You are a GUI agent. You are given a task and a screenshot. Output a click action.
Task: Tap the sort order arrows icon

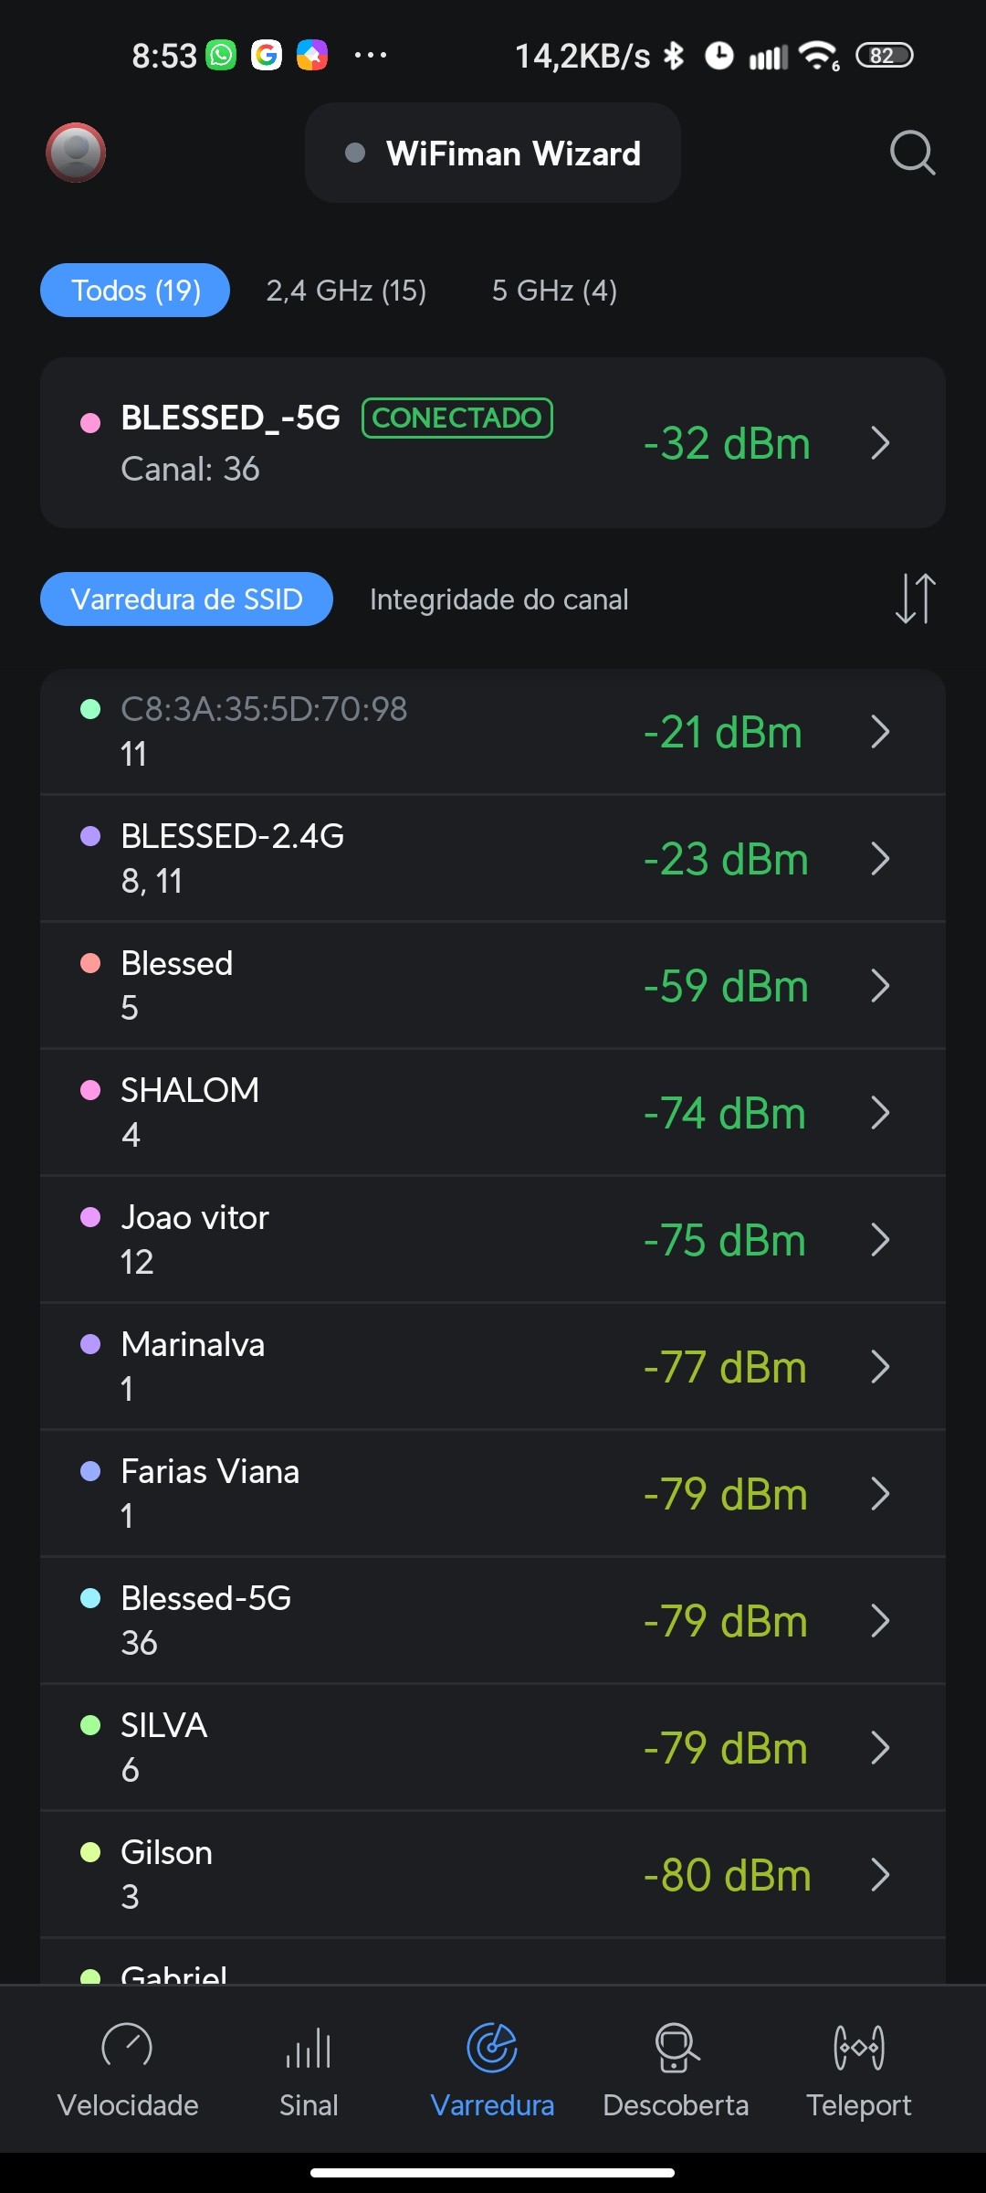(915, 599)
